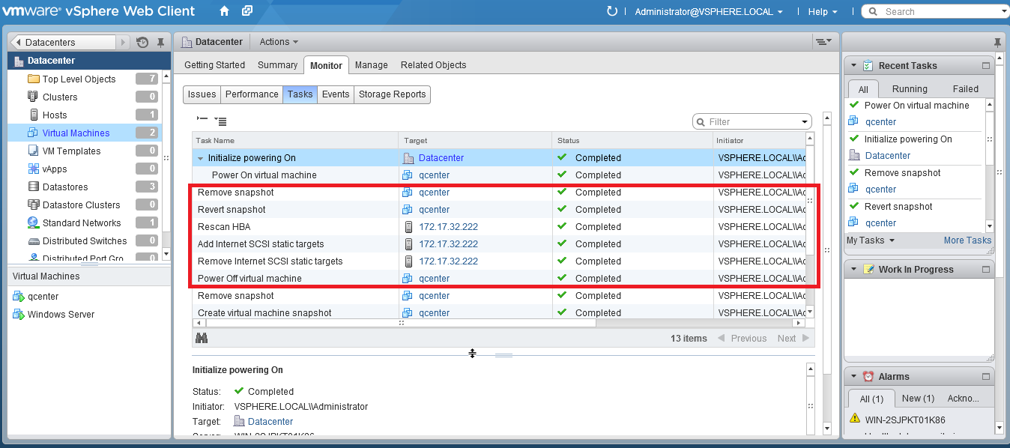Open the Actions dropdown menu
The height and width of the screenshot is (448, 1010).
coord(279,42)
